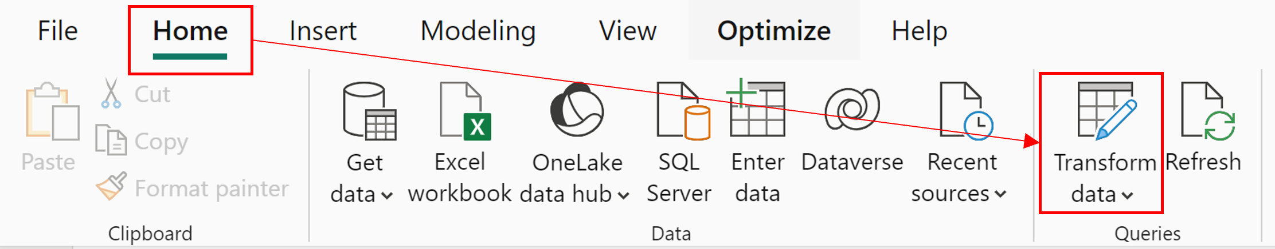Switch to the Insert tab
Viewport: 1275px width, 249px height.
[x=323, y=31]
